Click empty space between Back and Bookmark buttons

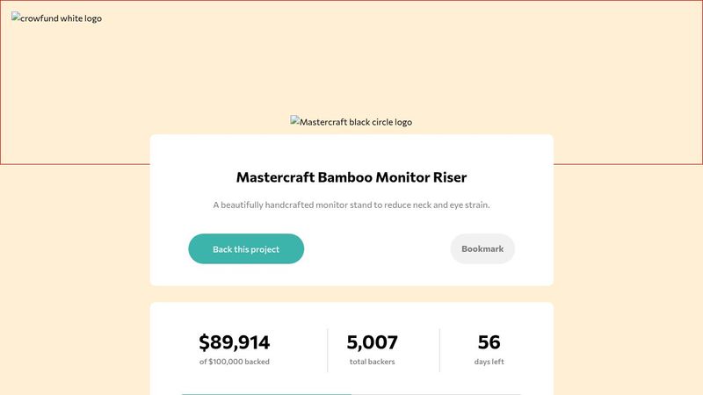378,249
